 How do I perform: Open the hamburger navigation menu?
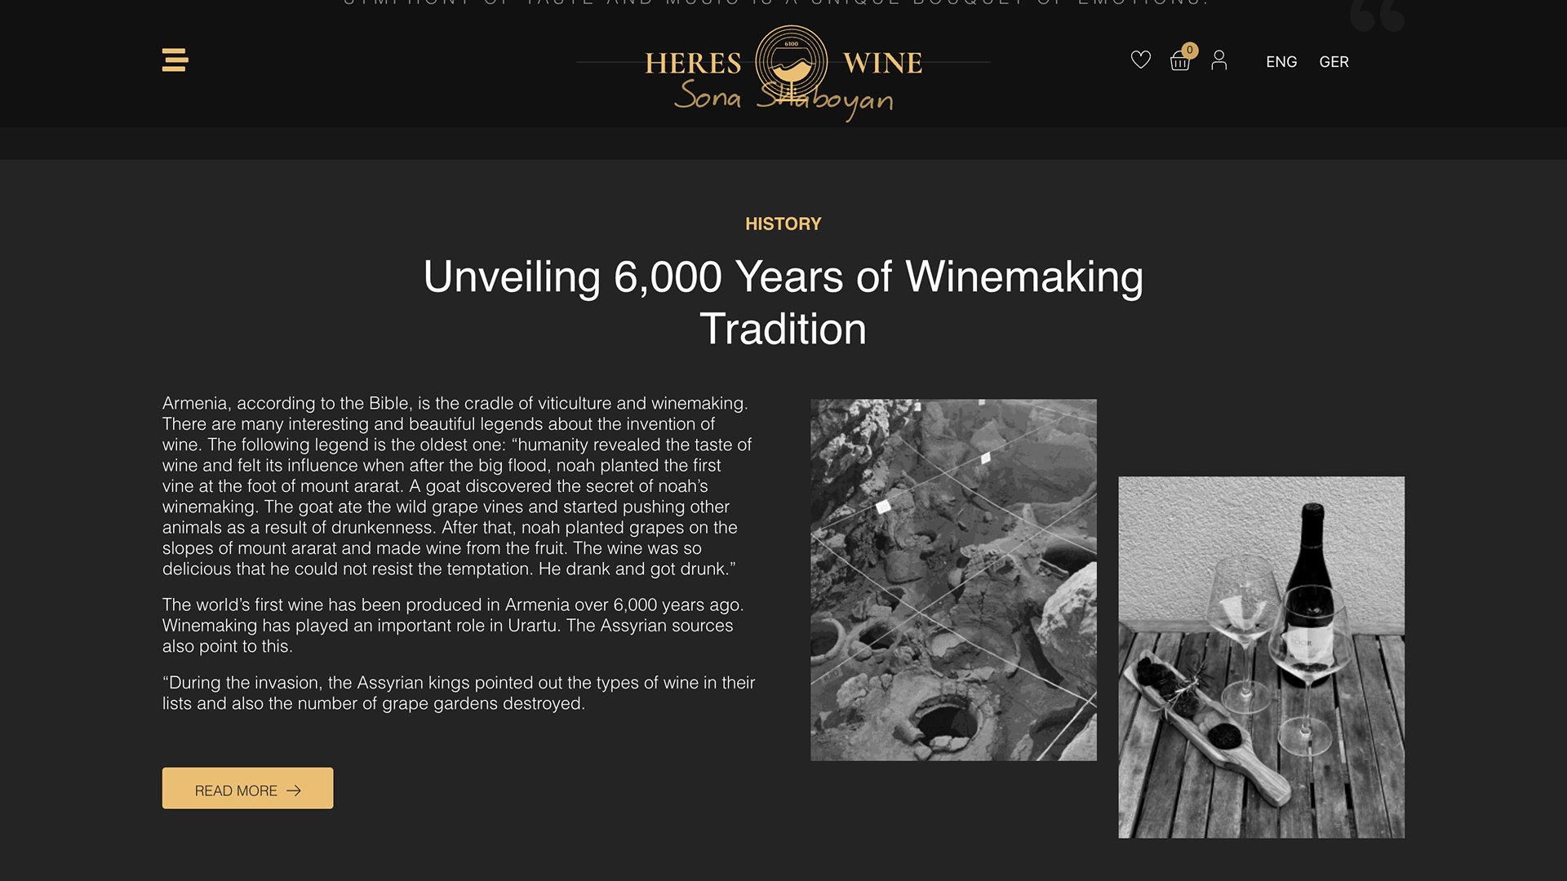175,60
